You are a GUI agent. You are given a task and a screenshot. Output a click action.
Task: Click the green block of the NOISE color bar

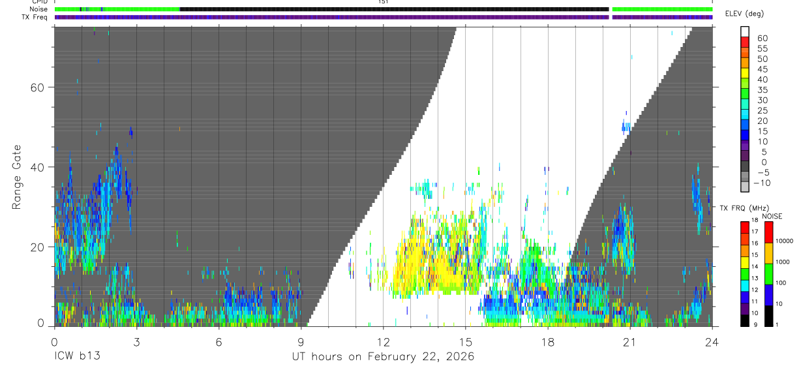pos(769,274)
